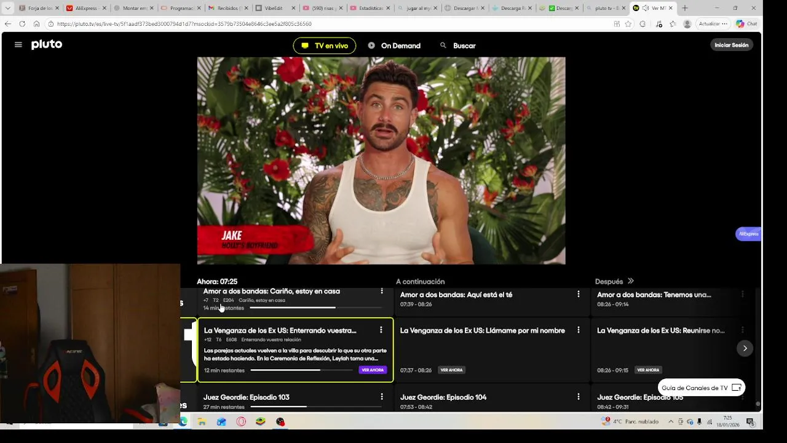Switch to VibeEdit tab
This screenshot has height=443, width=787.
pyautogui.click(x=275, y=8)
